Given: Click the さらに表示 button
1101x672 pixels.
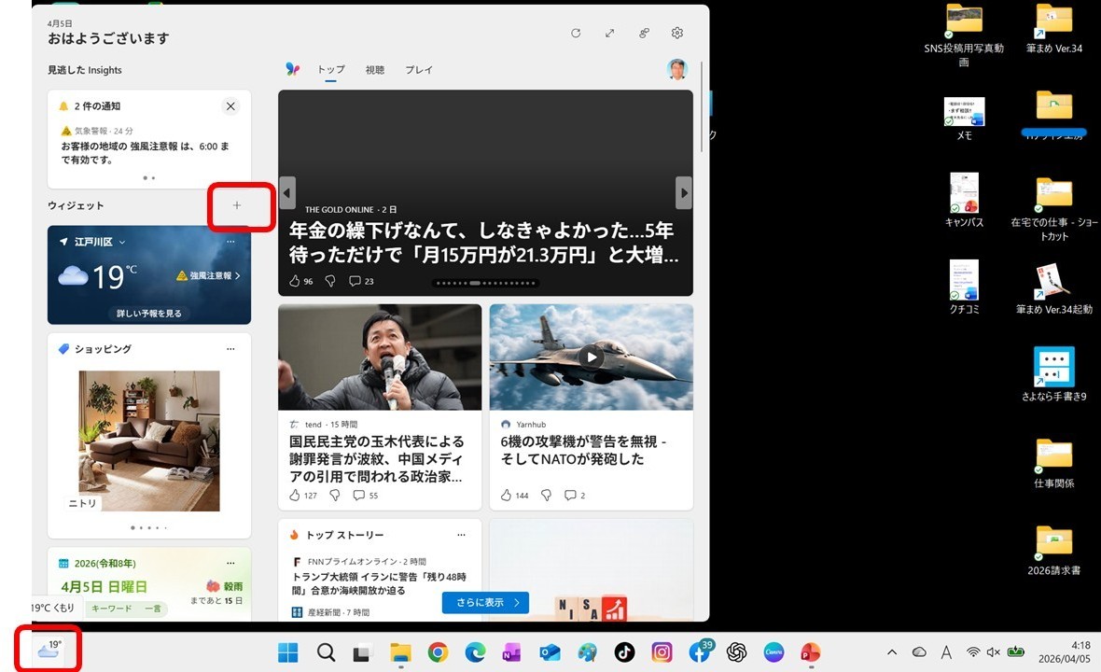Looking at the screenshot, I should pyautogui.click(x=485, y=603).
